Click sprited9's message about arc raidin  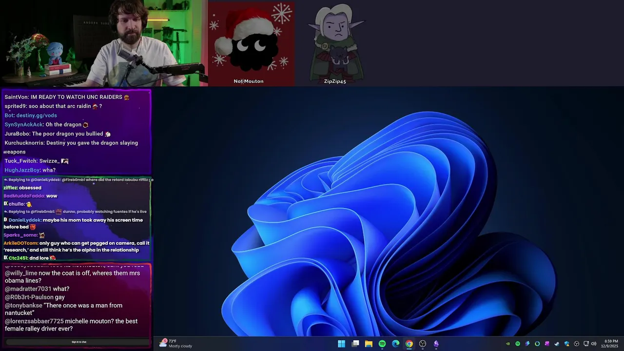53,106
